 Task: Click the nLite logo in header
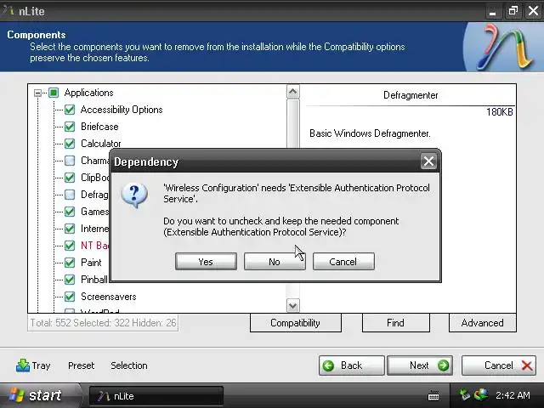pos(504,47)
